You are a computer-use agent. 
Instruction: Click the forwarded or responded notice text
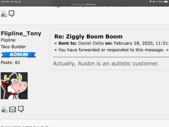pos(111,50)
